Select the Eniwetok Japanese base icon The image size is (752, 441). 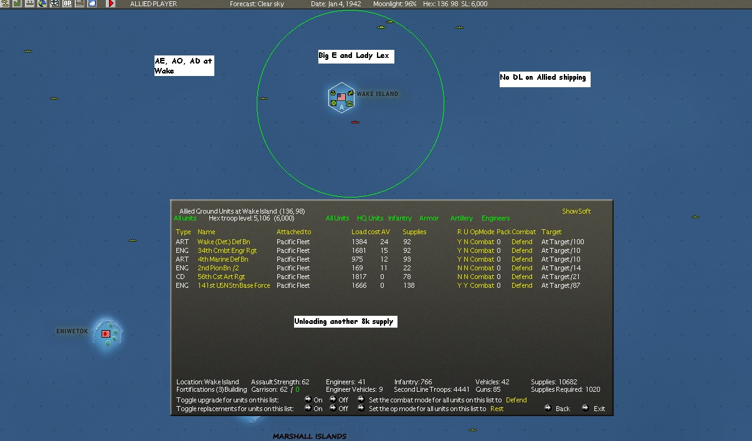[106, 334]
